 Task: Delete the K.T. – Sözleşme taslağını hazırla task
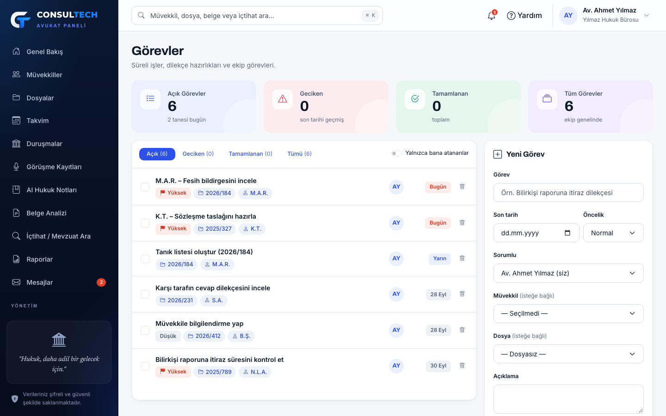462,223
